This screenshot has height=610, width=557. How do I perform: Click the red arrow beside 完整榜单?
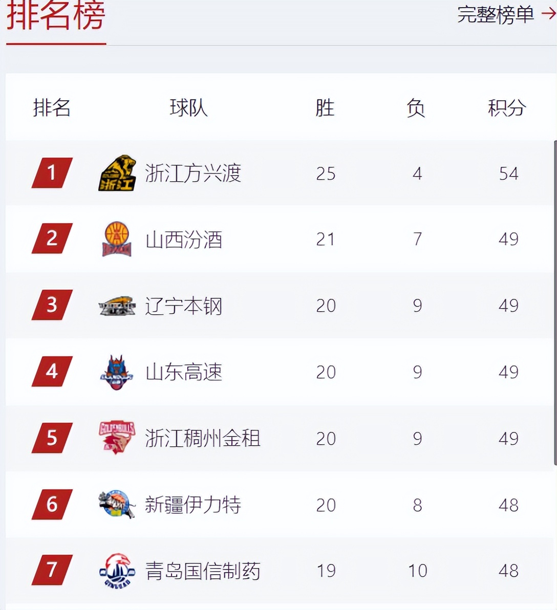549,14
